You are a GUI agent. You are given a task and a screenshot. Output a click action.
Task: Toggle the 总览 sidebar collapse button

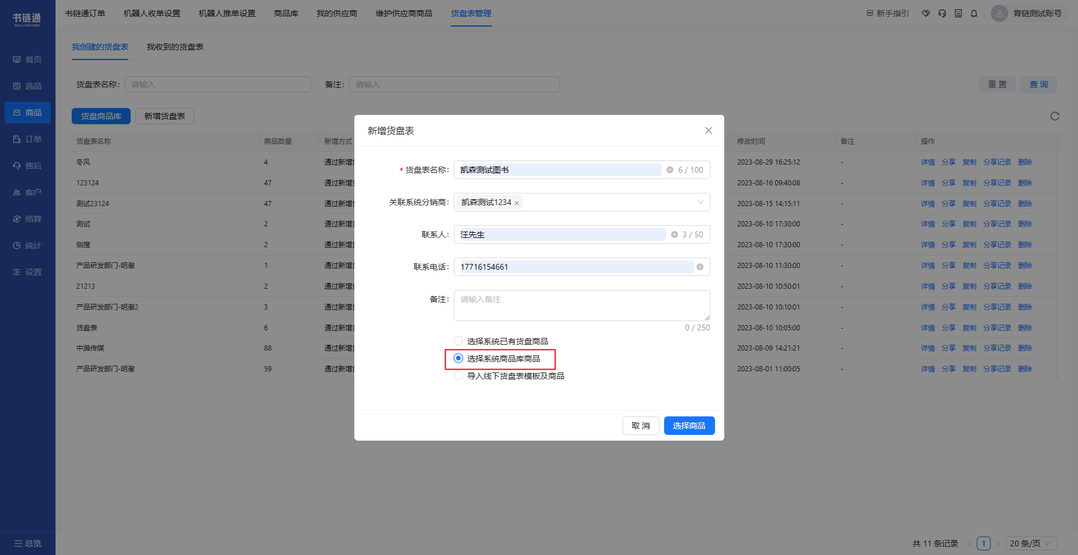pos(27,543)
